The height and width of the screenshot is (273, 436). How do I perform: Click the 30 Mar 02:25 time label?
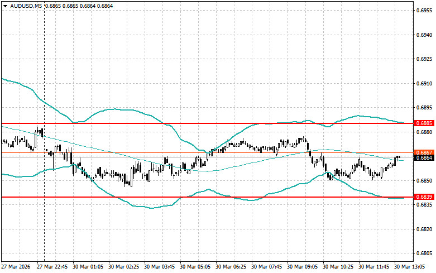pos(124,267)
